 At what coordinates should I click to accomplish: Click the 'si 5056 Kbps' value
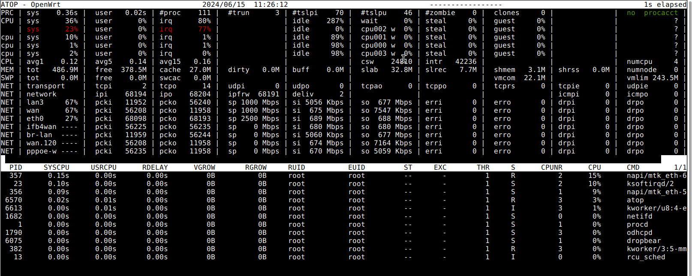[x=318, y=102]
